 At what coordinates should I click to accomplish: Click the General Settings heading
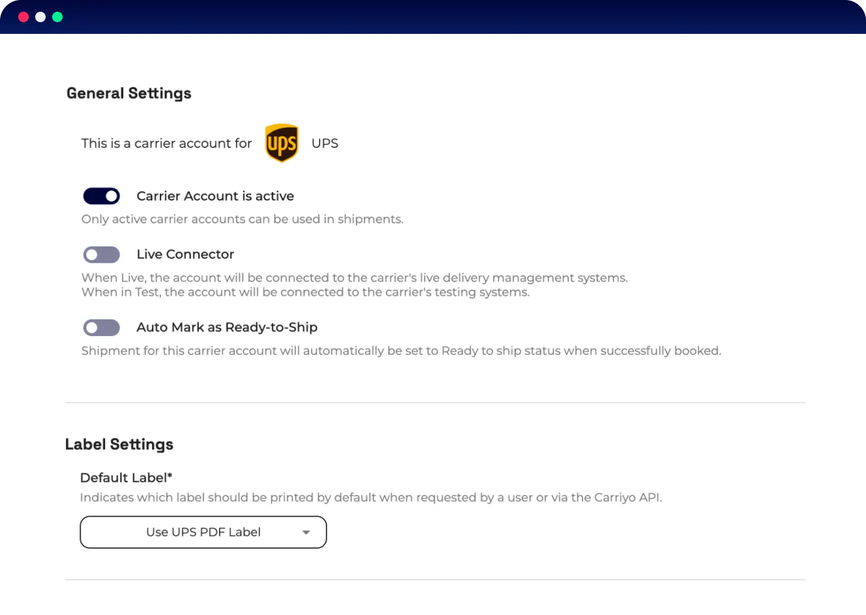(x=129, y=93)
